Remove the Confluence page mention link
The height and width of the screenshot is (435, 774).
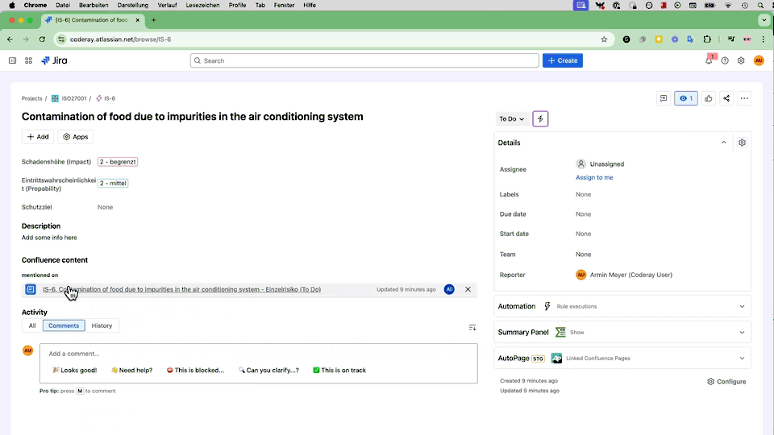point(468,289)
